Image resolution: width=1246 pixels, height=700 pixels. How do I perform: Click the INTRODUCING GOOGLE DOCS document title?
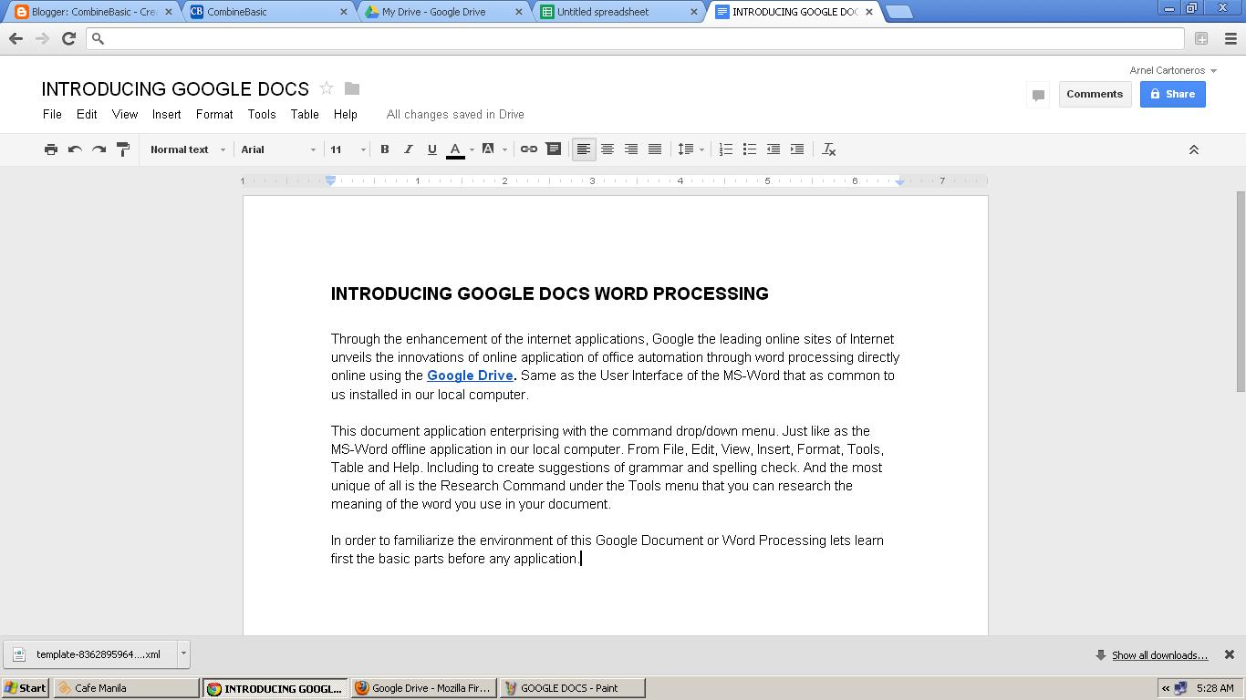pyautogui.click(x=175, y=89)
